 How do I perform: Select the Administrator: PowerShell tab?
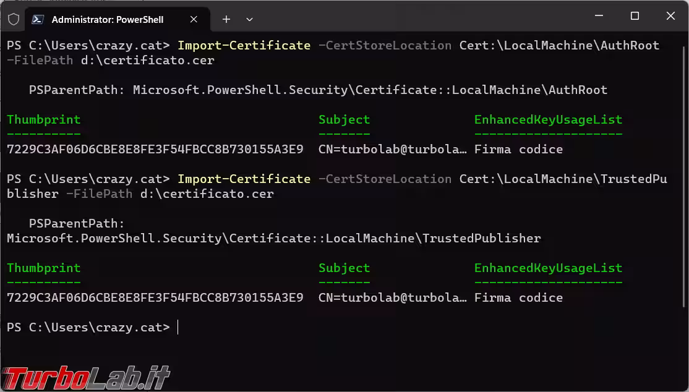click(x=108, y=19)
